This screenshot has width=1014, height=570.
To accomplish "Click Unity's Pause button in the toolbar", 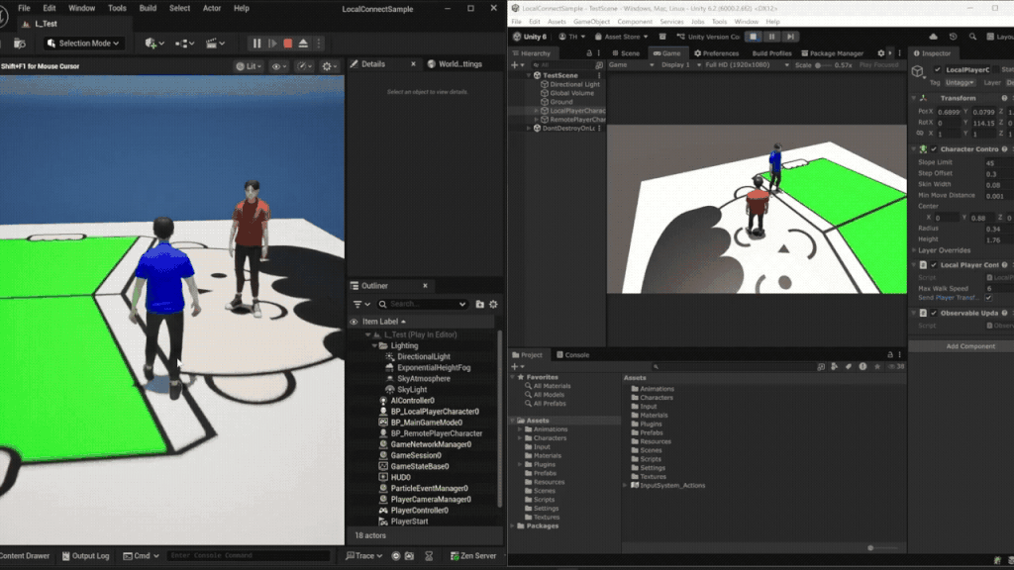I will pos(773,37).
